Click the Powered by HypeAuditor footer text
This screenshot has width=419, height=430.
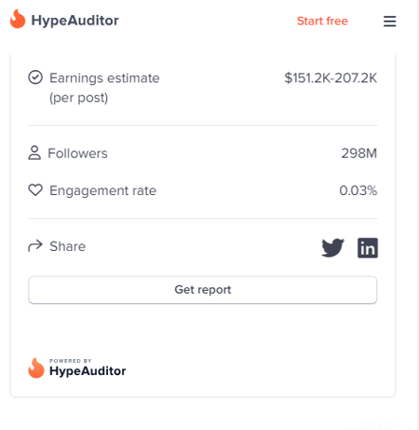coord(88,368)
